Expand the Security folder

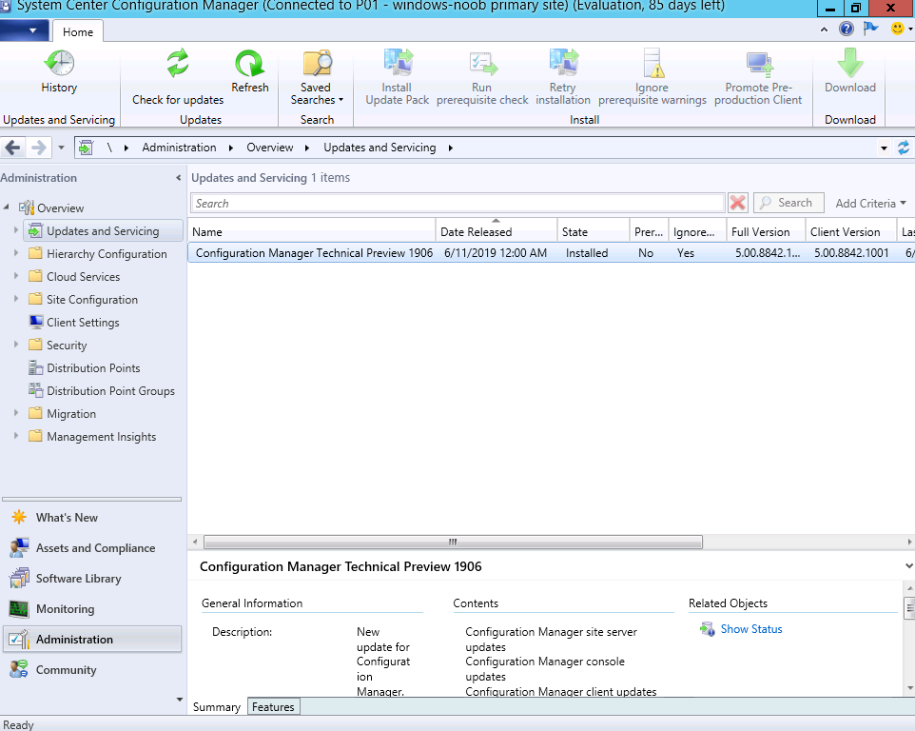pyautogui.click(x=16, y=344)
